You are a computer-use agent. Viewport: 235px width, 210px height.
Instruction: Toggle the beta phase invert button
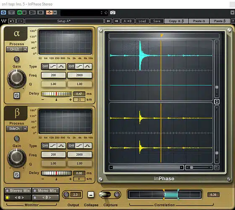pyautogui.click(x=17, y=175)
